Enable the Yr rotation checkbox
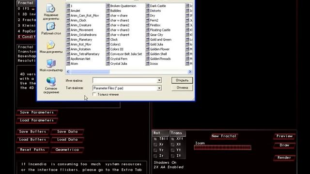Screen dimensions: 310x174 155,150
